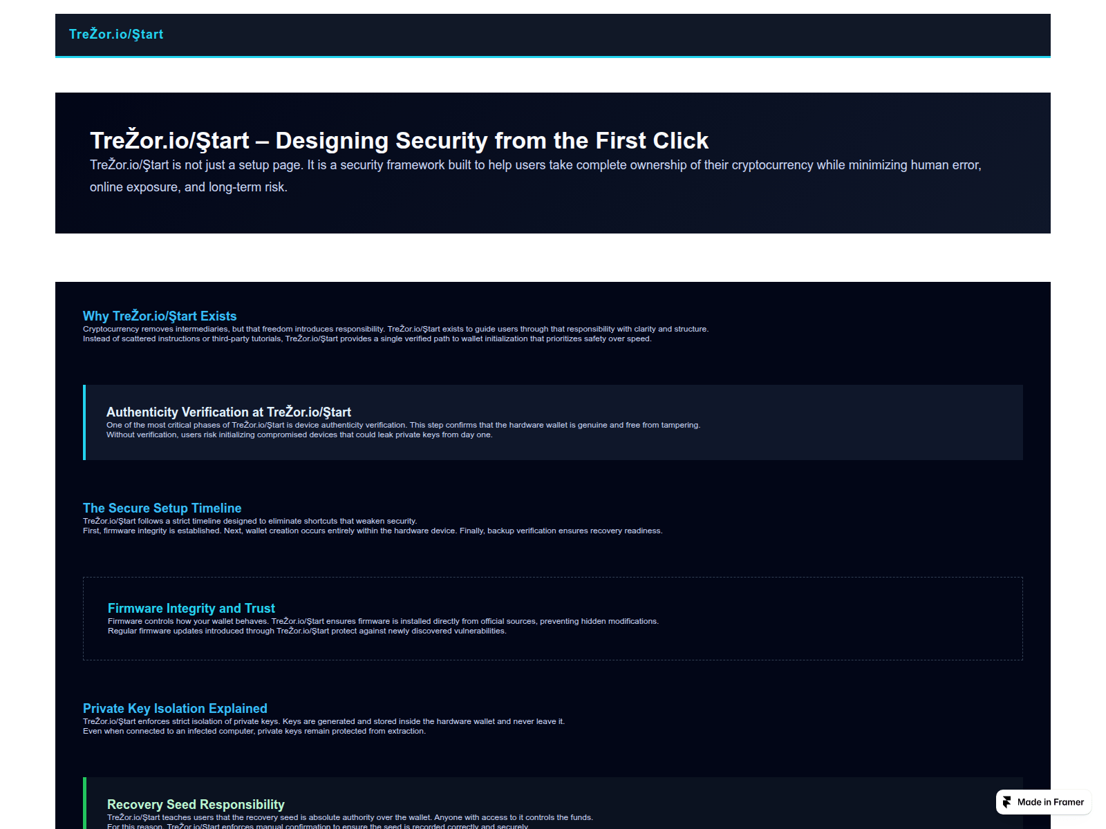
Task: Click the 'Recovery Seed Responsibility' heading
Action: pyautogui.click(x=196, y=804)
